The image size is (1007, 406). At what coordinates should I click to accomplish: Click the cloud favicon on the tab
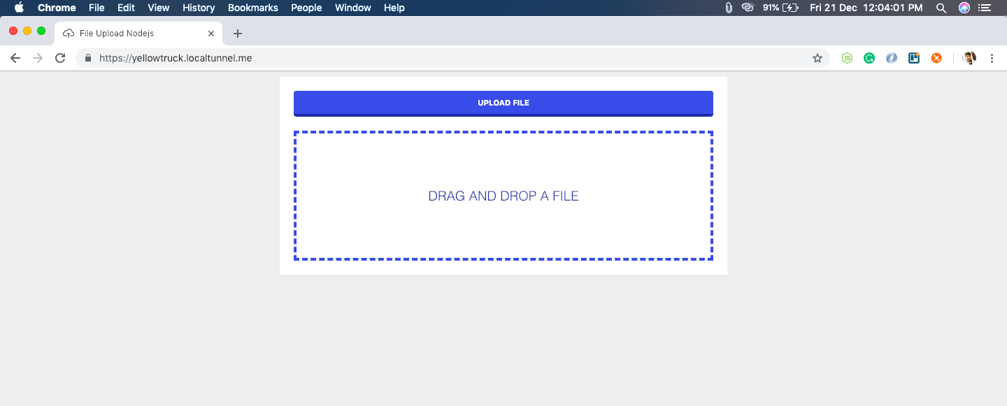click(x=69, y=34)
